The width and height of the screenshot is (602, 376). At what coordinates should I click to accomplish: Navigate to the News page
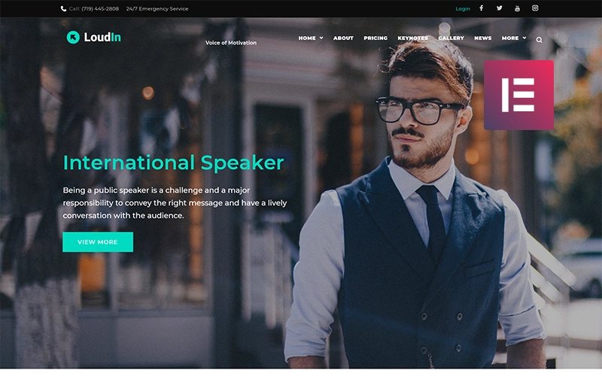[482, 38]
